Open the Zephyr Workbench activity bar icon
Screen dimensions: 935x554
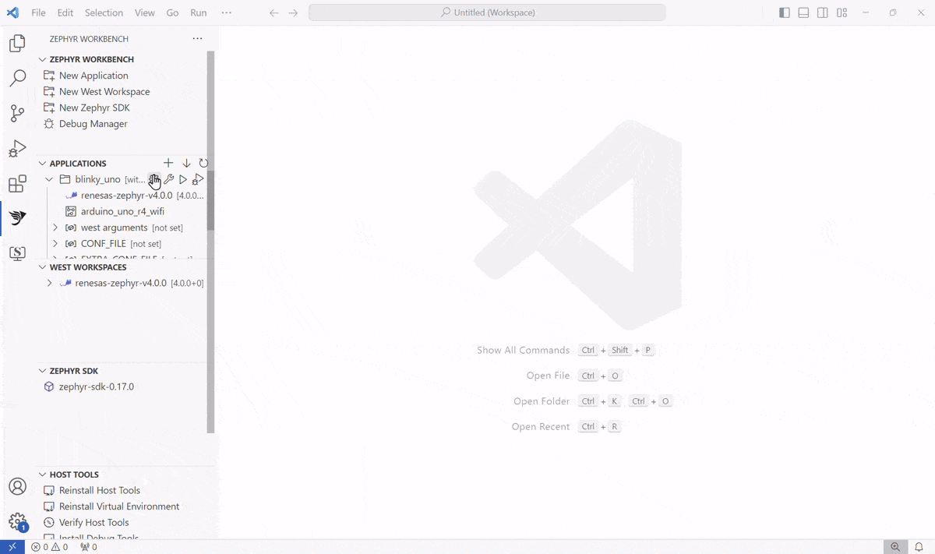click(17, 218)
